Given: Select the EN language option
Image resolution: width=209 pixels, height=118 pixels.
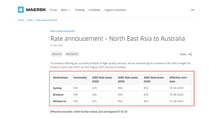Looking at the screenshot, I should 193,10.
